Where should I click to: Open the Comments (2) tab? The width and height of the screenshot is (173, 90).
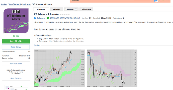click(71, 9)
